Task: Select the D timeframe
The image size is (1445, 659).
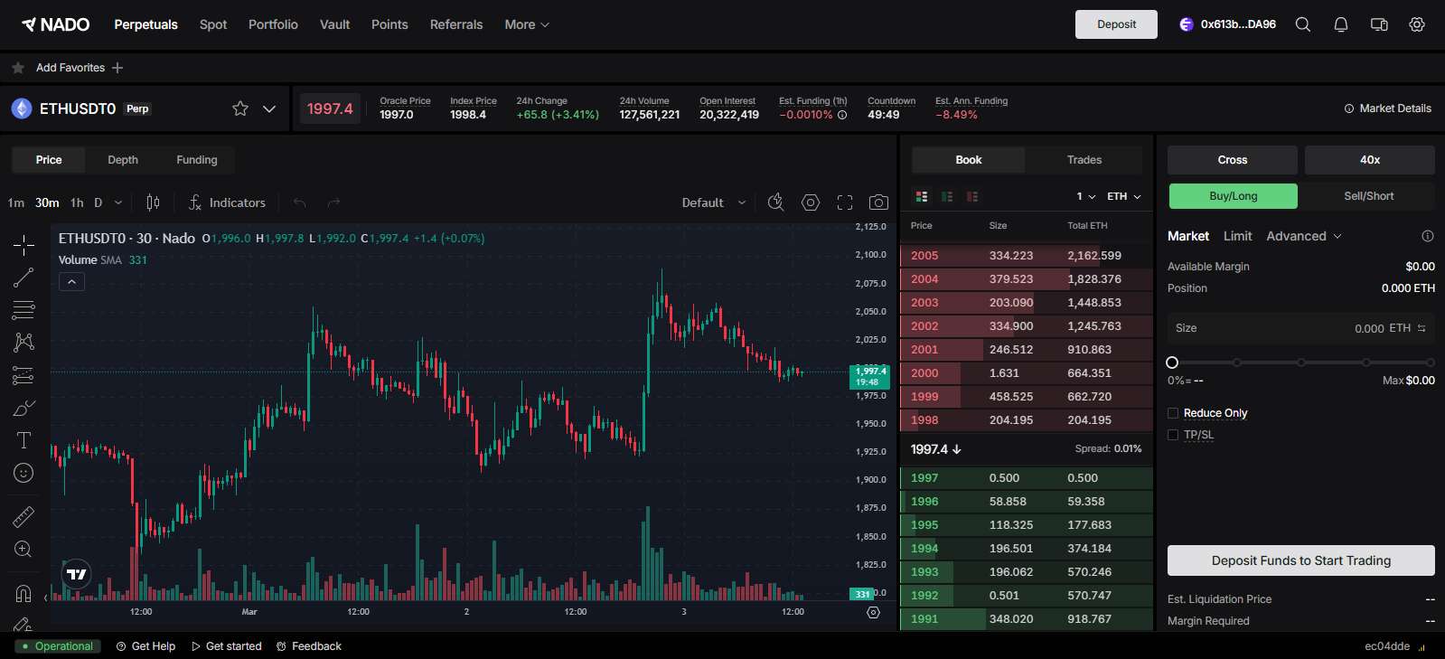Action: [98, 202]
